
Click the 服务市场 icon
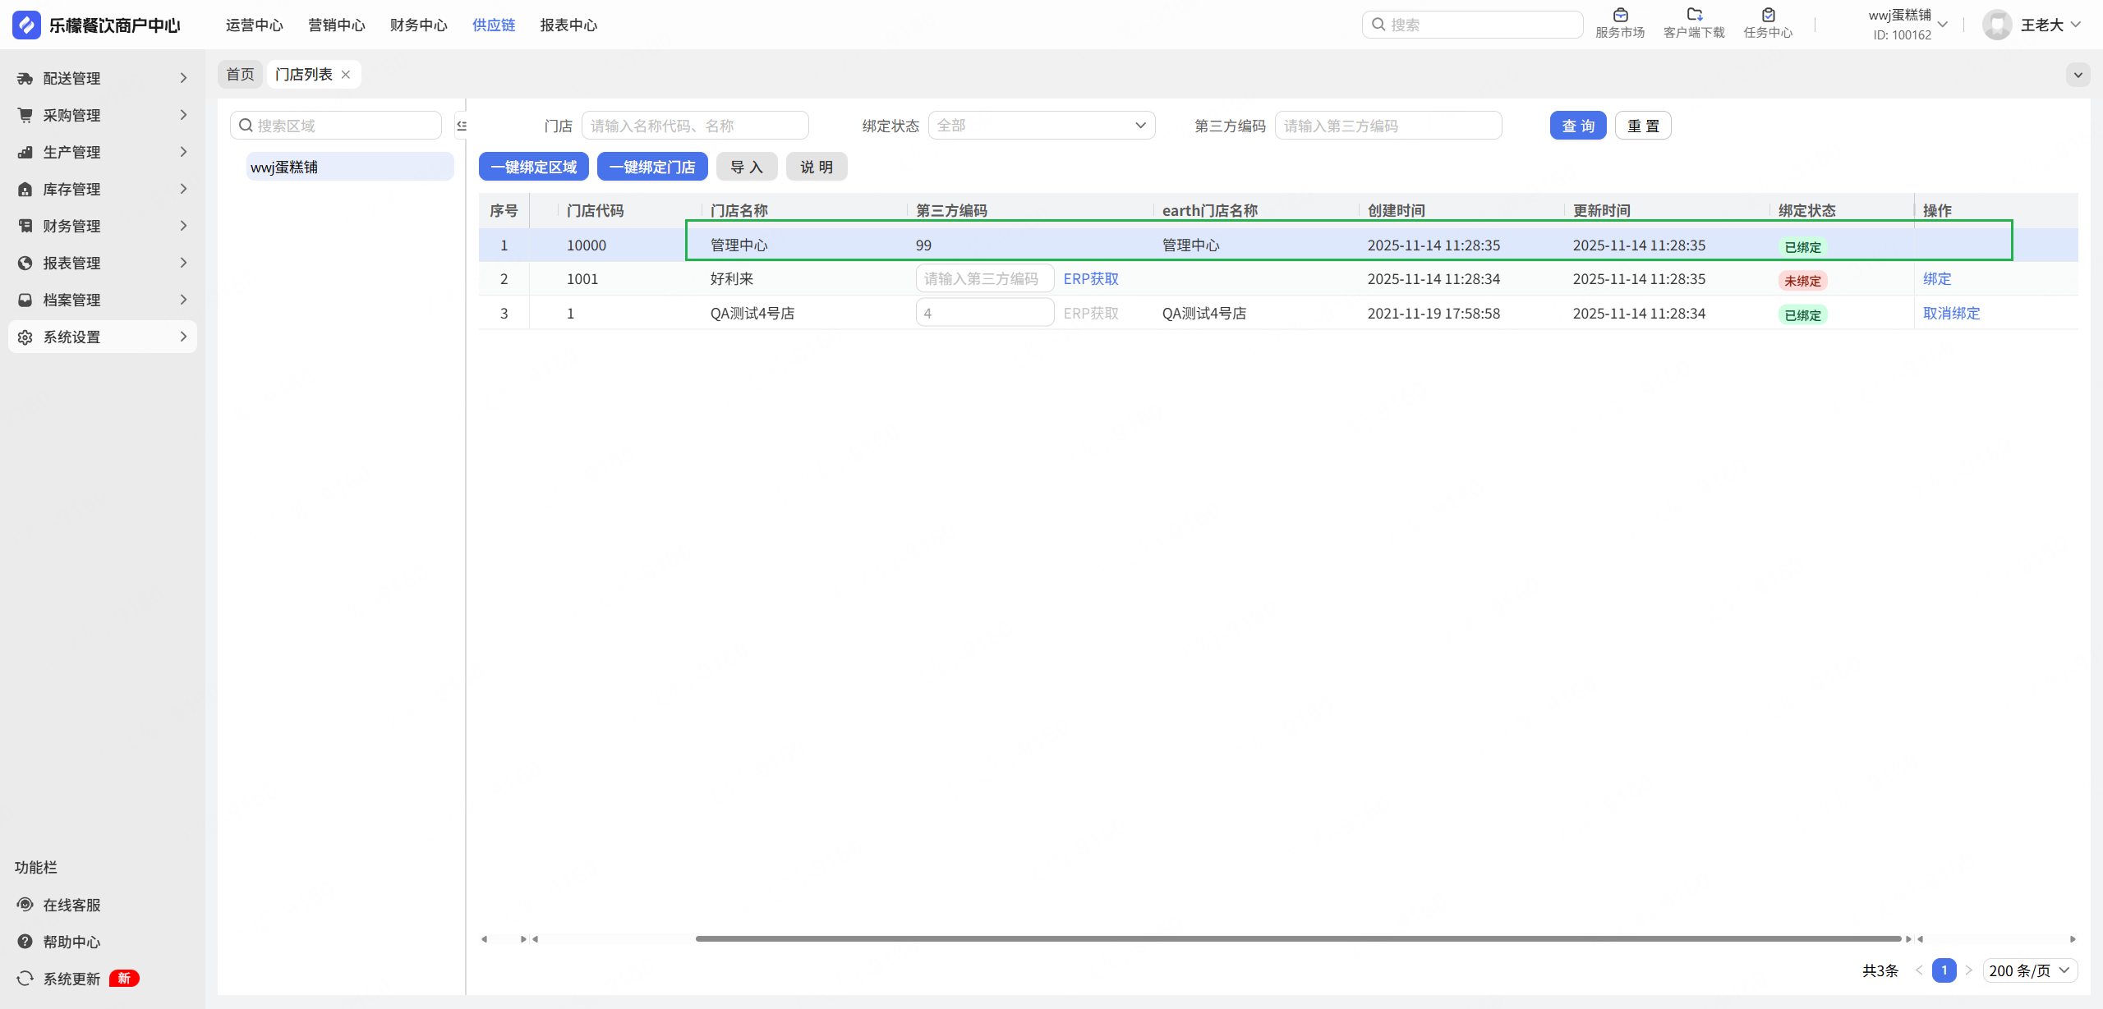coord(1620,16)
